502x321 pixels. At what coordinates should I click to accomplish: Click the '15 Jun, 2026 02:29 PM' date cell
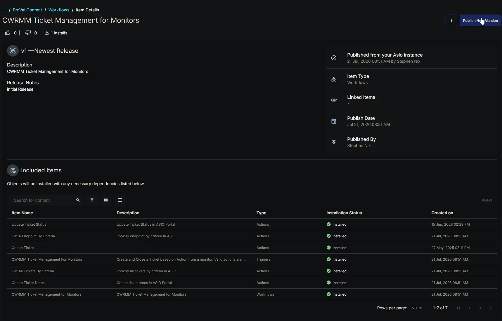click(451, 224)
